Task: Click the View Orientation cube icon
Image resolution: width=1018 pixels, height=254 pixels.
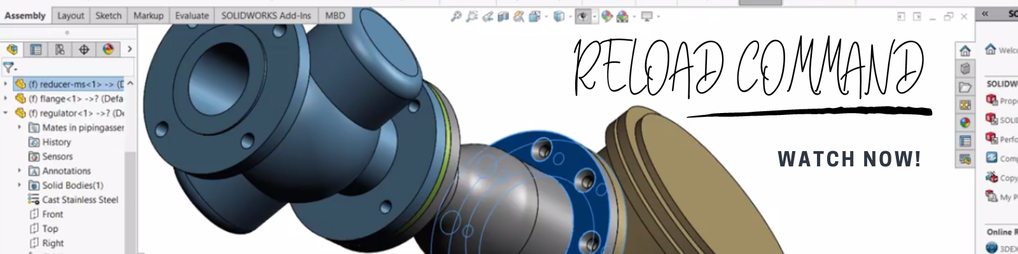Action: [535, 17]
